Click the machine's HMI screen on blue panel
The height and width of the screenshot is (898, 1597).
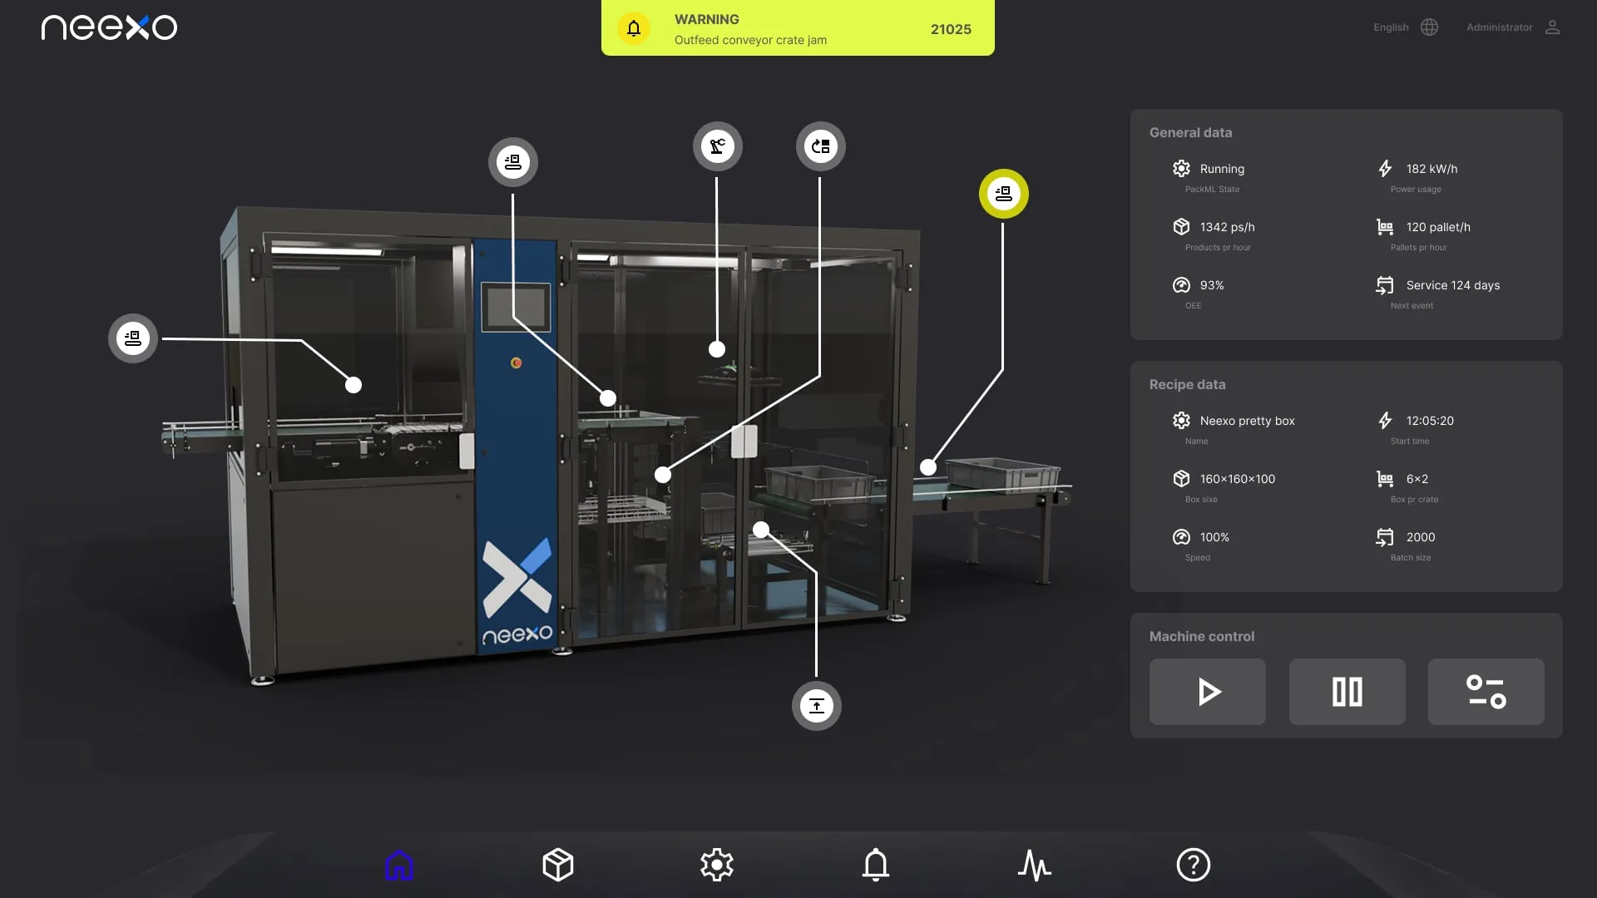click(516, 308)
